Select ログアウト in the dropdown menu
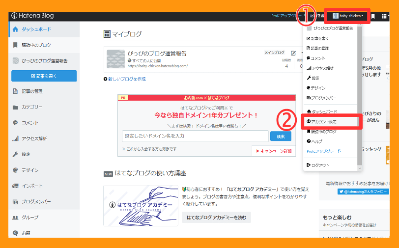This screenshot has height=248, width=399. pos(330,165)
